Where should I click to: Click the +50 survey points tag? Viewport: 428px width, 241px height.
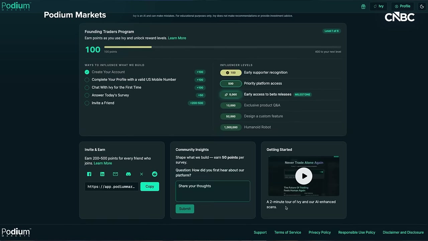coord(201,95)
